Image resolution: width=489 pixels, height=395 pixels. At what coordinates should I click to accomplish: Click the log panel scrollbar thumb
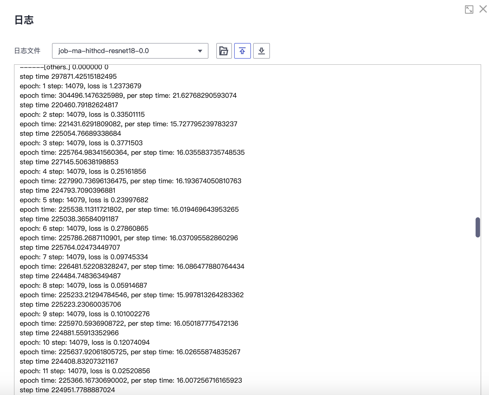(478, 227)
